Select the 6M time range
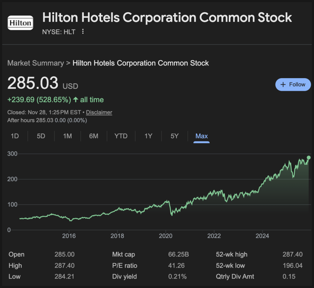 [x=94, y=136]
